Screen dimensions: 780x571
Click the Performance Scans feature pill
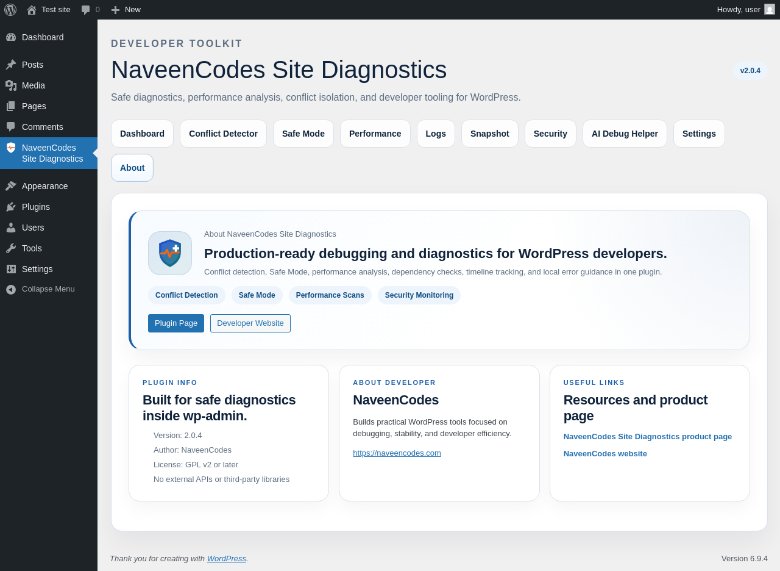[x=330, y=295]
